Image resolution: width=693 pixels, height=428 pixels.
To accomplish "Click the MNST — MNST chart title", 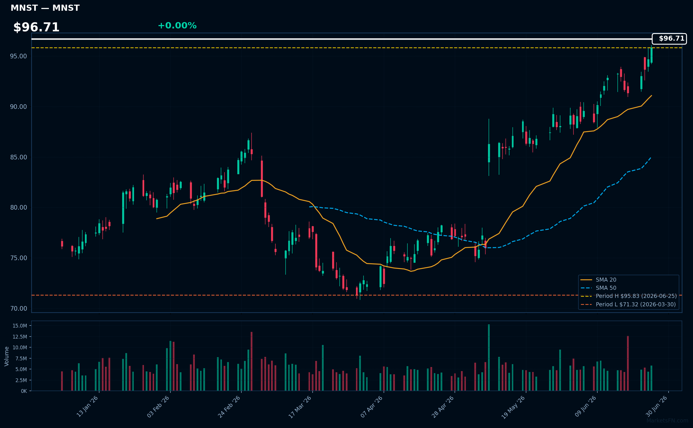I will point(45,8).
